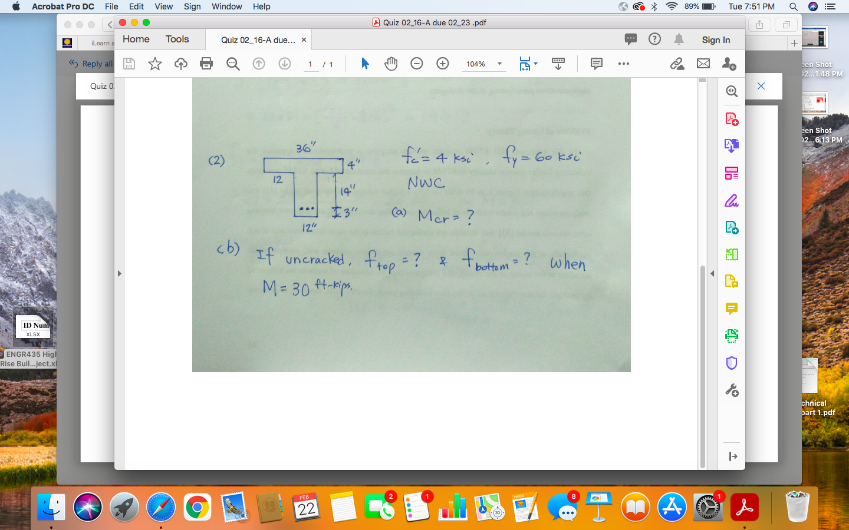Viewport: 849px width, 530px height.
Task: Open the search tool in right pane
Action: click(x=732, y=91)
